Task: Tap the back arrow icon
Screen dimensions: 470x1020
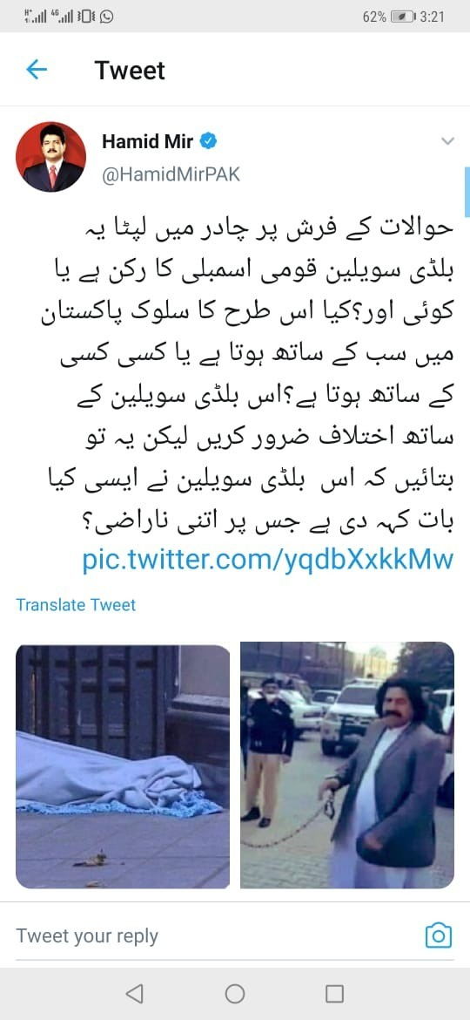Action: pos(37,70)
